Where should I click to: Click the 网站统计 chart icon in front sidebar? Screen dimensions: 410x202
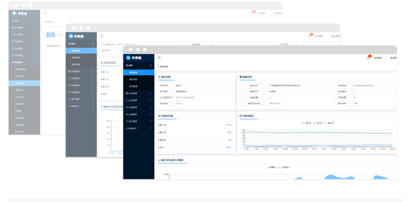point(127,129)
